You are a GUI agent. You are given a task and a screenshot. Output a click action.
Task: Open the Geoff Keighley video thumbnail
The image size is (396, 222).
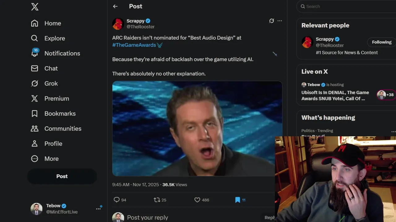click(x=197, y=129)
